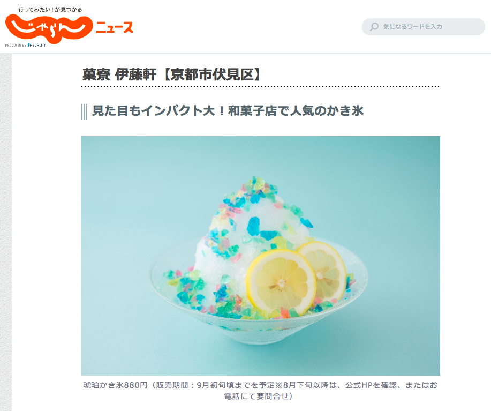
Task: Click the PRODUCED BY text
Action: pos(16,46)
